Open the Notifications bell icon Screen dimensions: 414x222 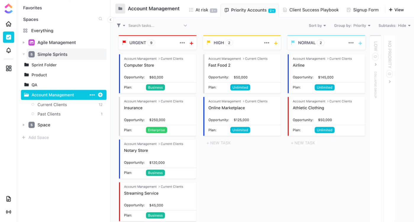8,51
